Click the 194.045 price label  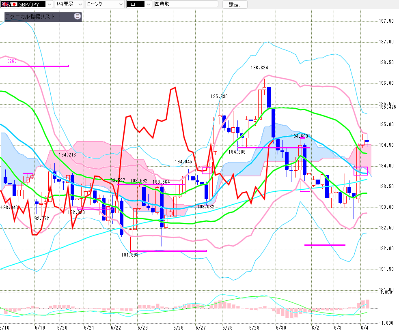click(183, 162)
